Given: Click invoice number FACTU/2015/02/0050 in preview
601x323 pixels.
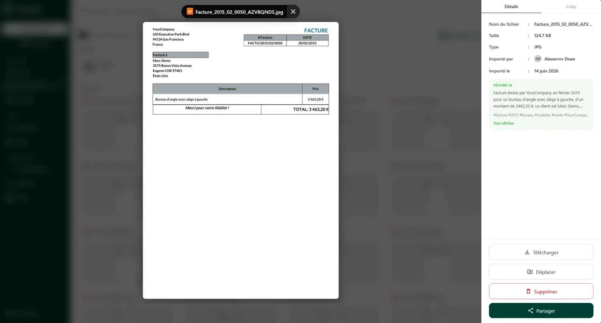Looking at the screenshot, I should click(265, 43).
